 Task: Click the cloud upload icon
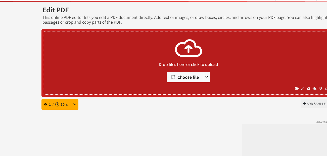(188, 48)
